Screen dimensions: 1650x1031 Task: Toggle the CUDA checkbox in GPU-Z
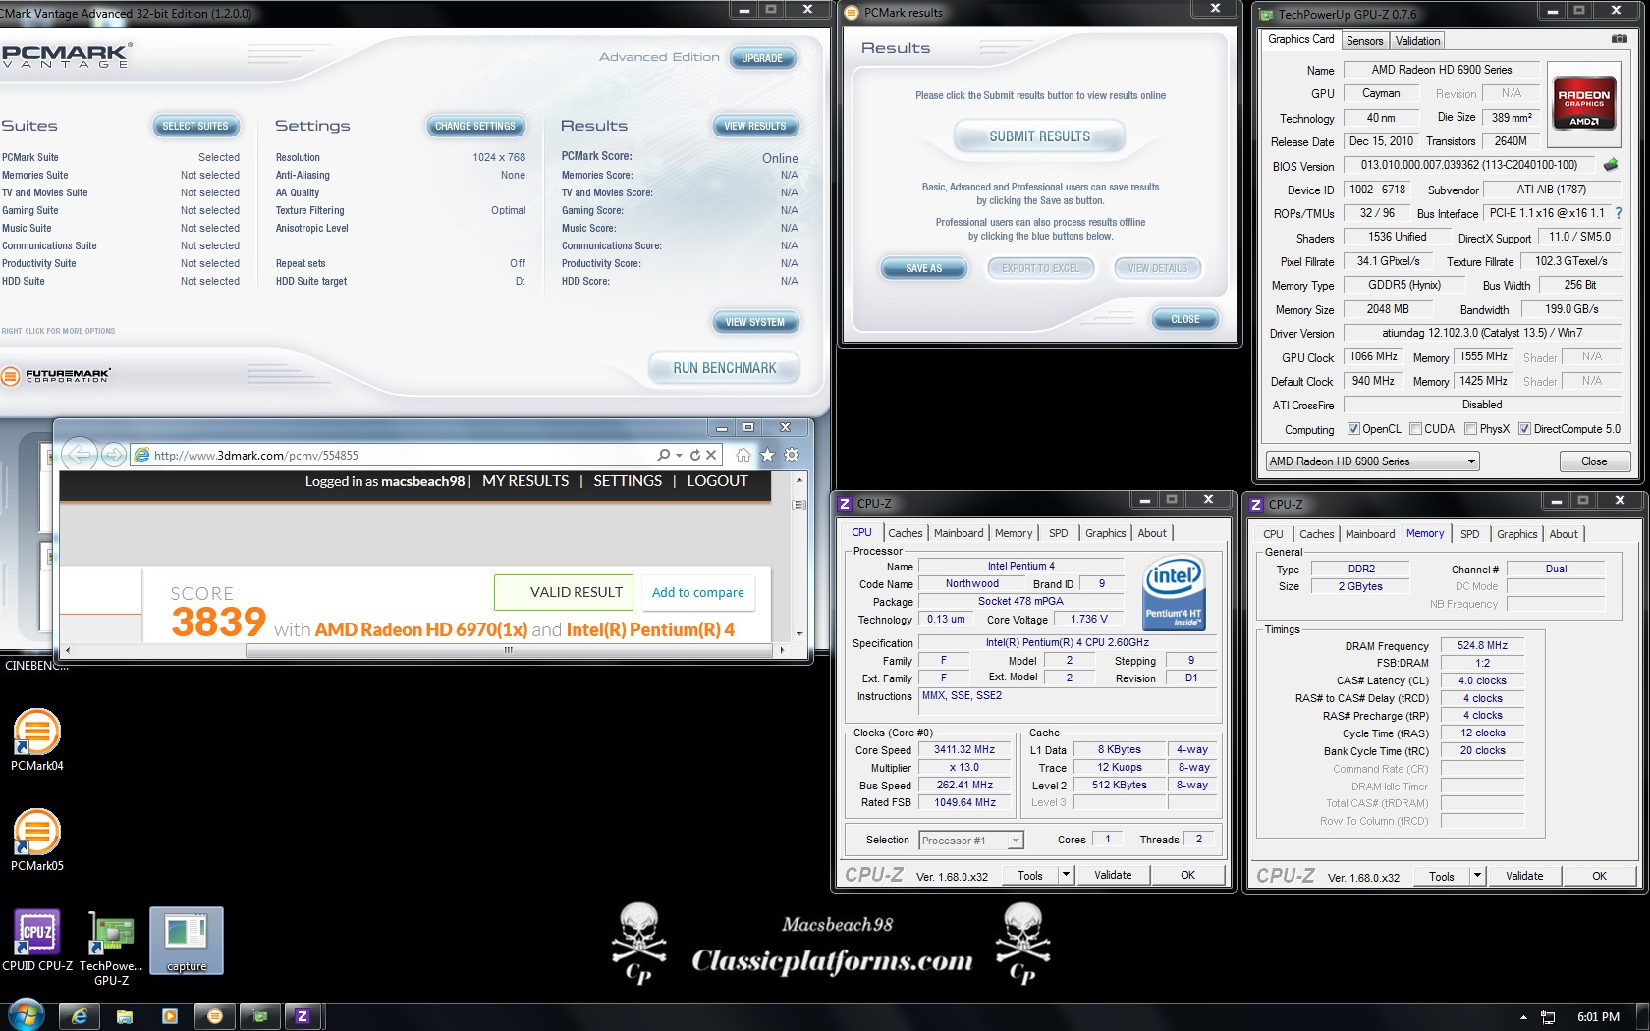[x=1415, y=429]
